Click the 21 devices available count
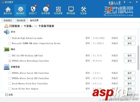140x102 pixels. [36, 26]
